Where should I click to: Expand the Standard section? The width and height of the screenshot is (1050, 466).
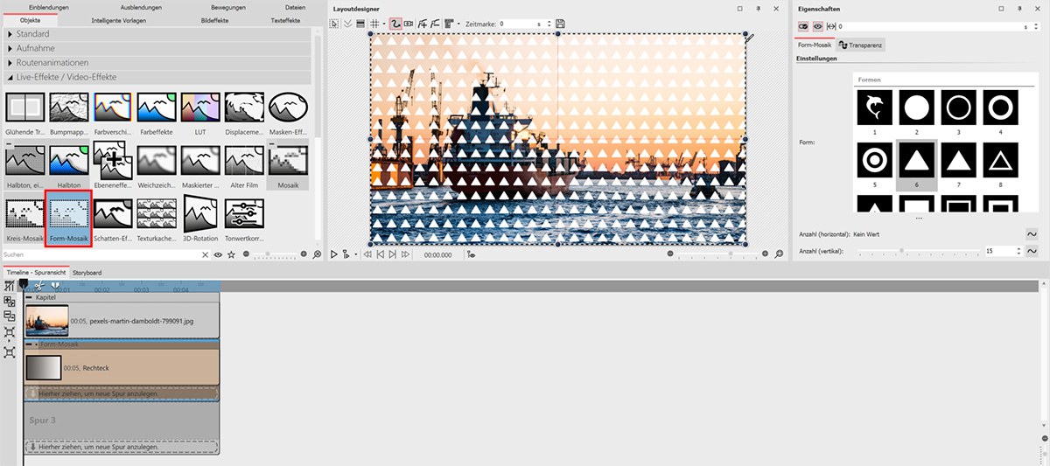coord(10,34)
